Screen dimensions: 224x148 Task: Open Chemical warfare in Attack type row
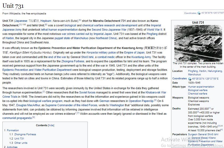[x=197, y=94]
